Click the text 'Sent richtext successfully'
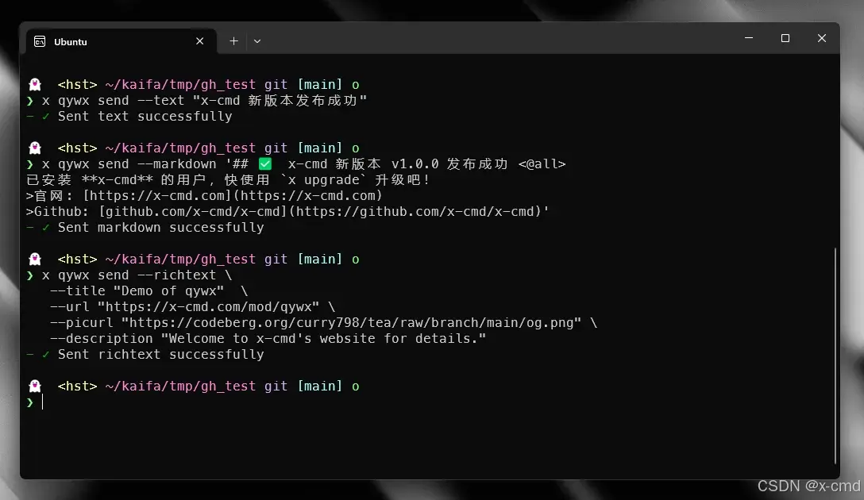Screen dimensions: 864x500 click(161, 354)
